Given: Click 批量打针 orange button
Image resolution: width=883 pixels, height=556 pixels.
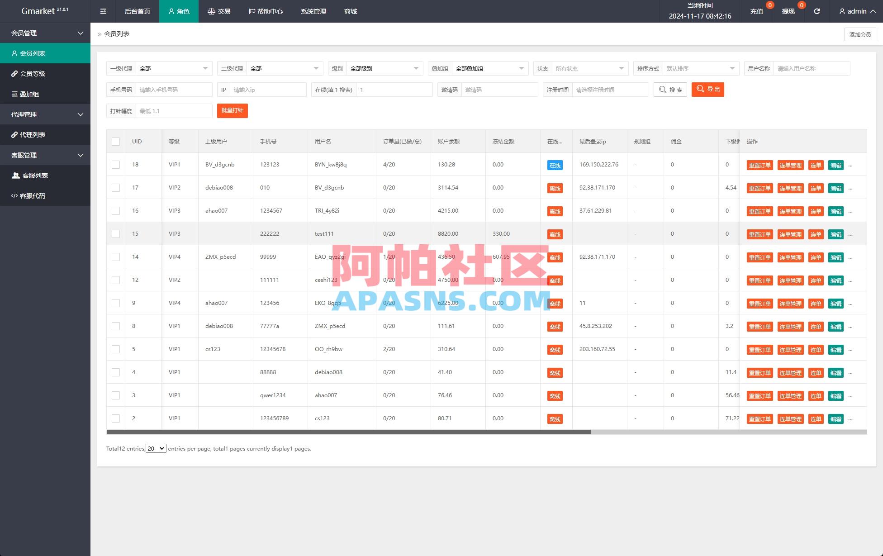Looking at the screenshot, I should coord(233,110).
